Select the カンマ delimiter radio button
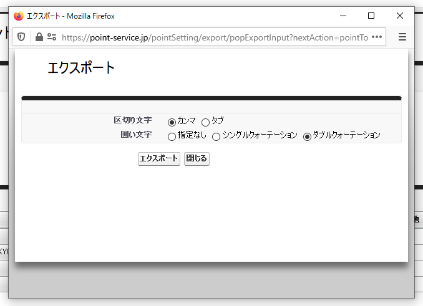This screenshot has height=306, width=423. 172,122
